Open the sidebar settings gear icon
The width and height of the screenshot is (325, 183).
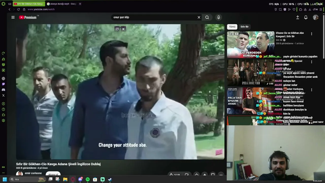3,120
